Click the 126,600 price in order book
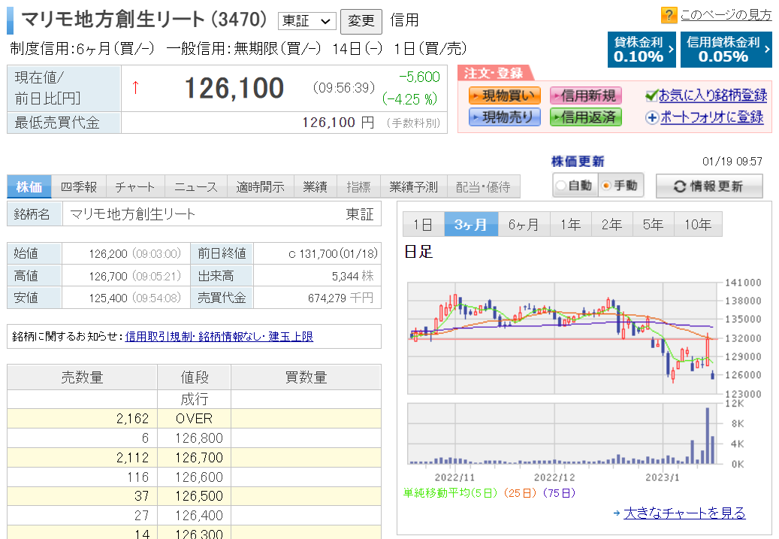Image resolution: width=779 pixels, height=539 pixels. point(199,477)
